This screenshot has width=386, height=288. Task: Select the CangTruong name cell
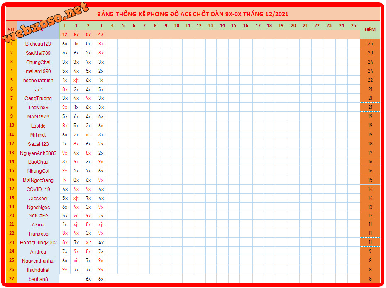tap(38, 98)
